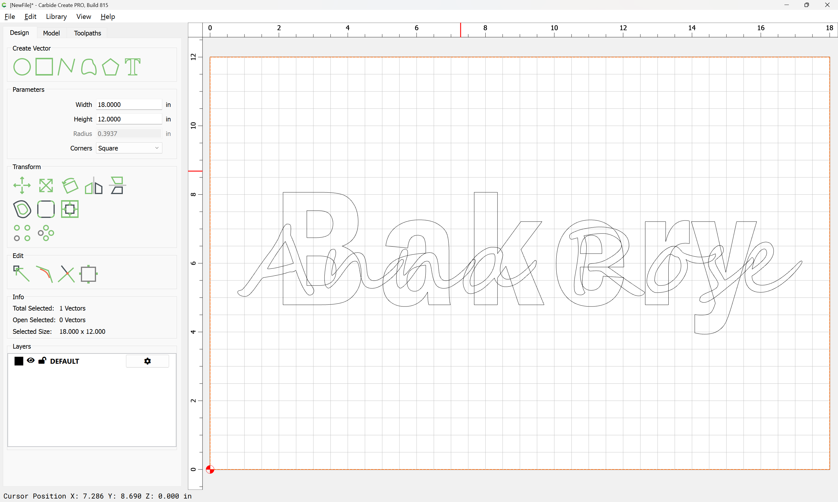
Task: Switch to the Toolpaths tab
Action: (x=87, y=33)
